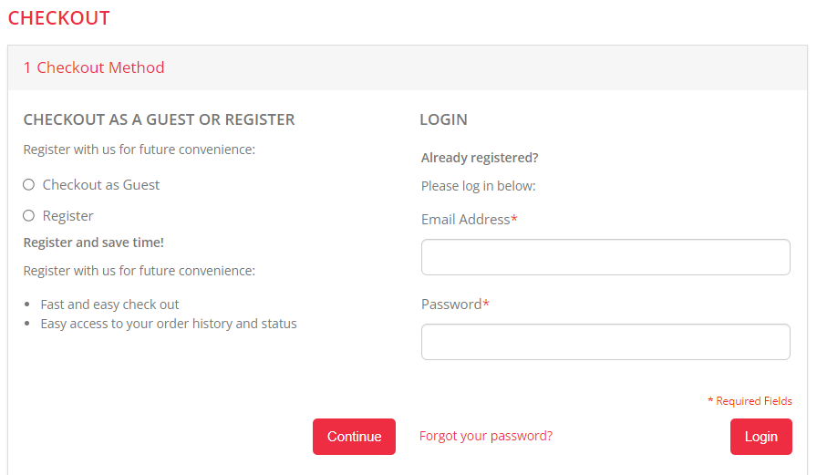Screen dimensions: 817x475
Task: Click the Already registered? text
Action: click(480, 158)
